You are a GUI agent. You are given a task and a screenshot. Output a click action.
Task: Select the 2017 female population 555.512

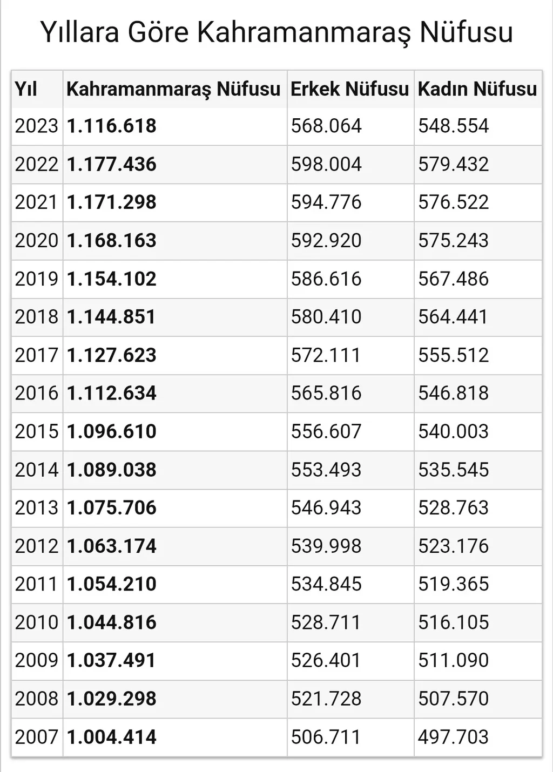453,355
